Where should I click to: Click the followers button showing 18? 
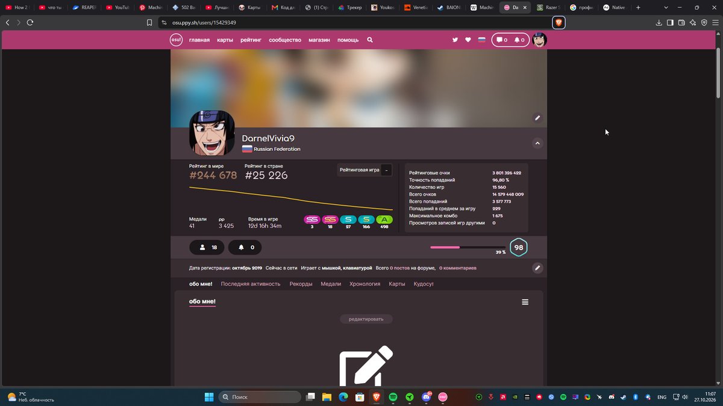tap(207, 247)
